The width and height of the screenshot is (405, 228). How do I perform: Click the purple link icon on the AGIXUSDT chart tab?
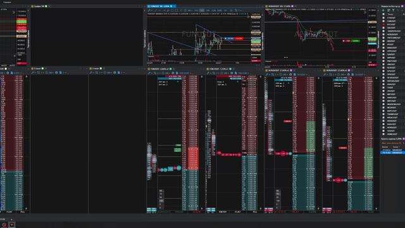pyautogui.click(x=292, y=6)
